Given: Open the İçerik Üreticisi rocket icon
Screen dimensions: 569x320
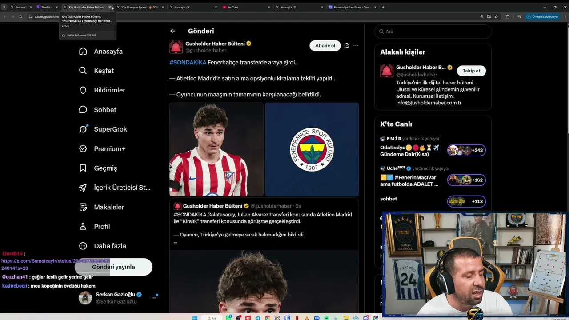Looking at the screenshot, I should (83, 188).
